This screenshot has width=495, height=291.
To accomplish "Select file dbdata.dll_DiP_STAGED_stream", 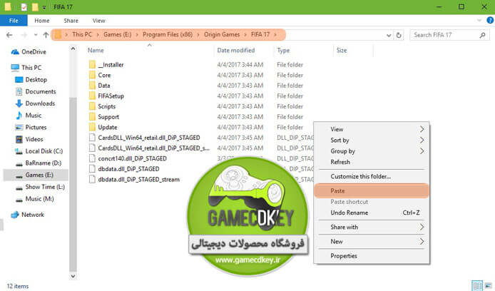I will pos(138,179).
